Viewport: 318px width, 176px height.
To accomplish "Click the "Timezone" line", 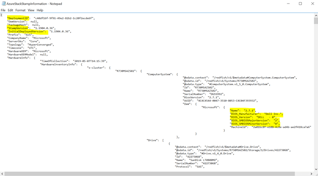I will 22,48.
